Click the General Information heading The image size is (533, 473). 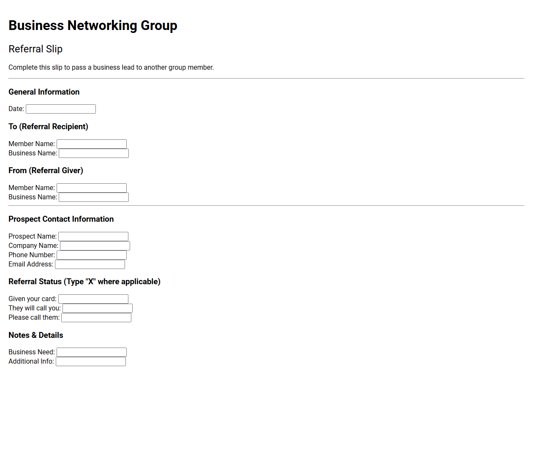point(44,92)
